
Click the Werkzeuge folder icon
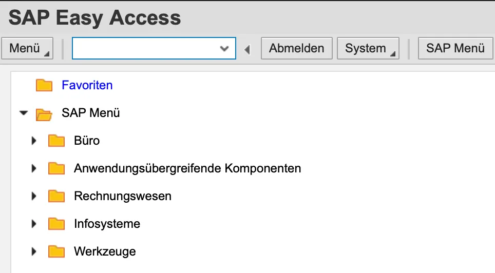[56, 251]
